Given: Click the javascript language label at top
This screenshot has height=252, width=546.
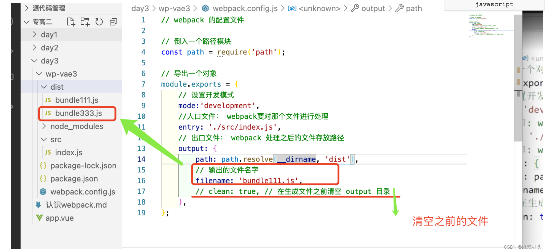Looking at the screenshot, I should 494,4.
